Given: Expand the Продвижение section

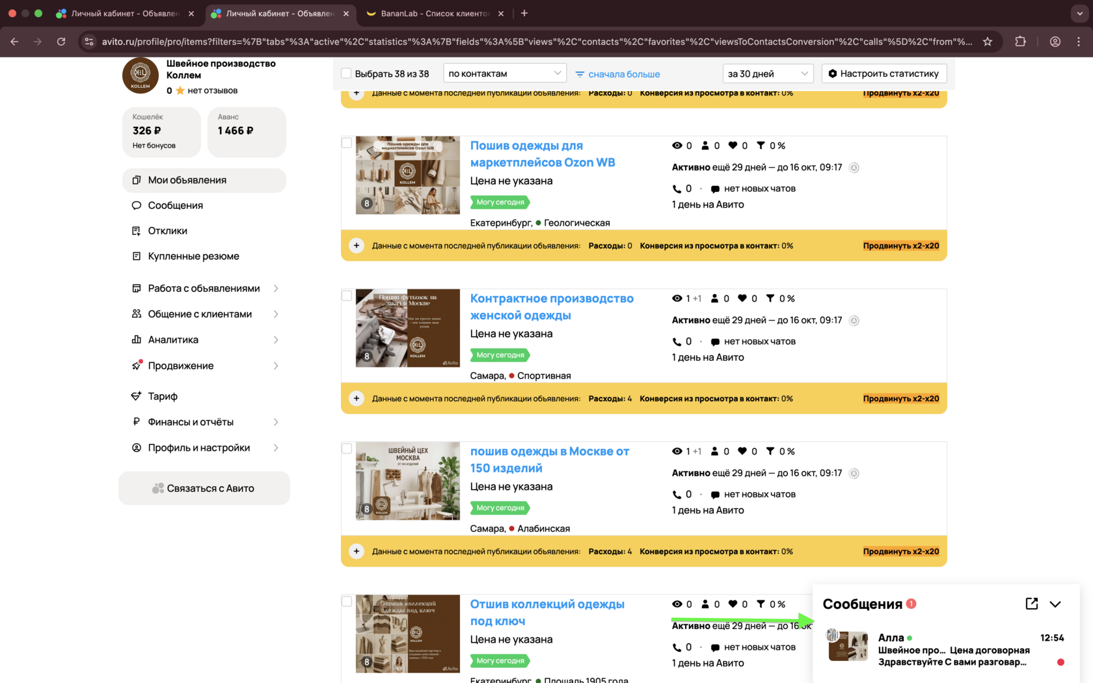Looking at the screenshot, I should (204, 366).
